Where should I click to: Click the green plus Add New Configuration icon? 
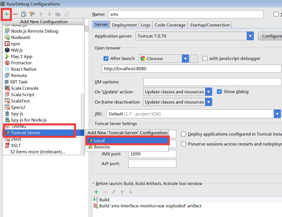click(x=6, y=14)
